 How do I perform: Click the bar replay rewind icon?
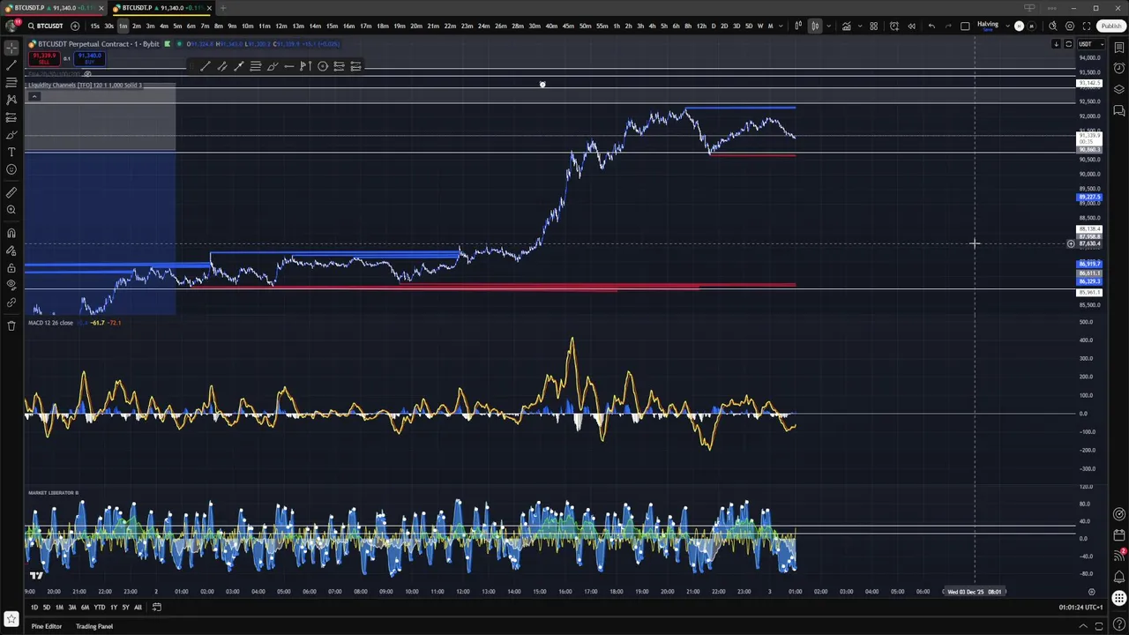pos(911,26)
